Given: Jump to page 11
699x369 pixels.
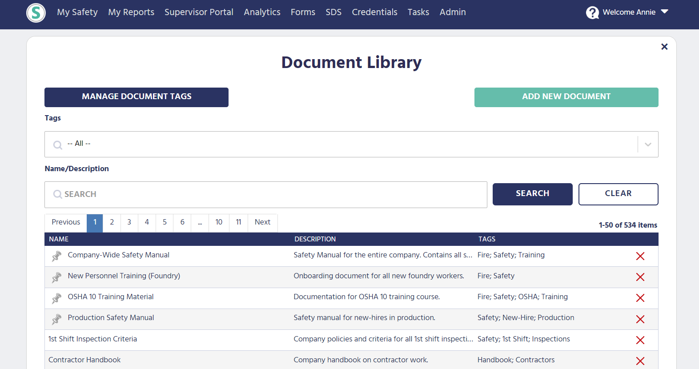Looking at the screenshot, I should 238,223.
